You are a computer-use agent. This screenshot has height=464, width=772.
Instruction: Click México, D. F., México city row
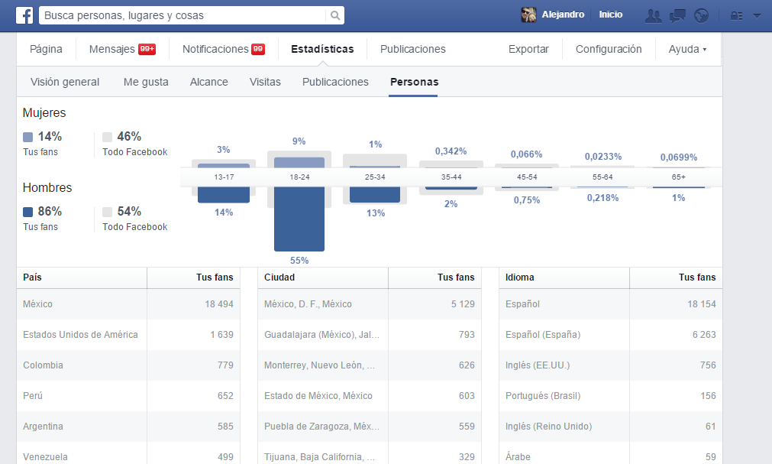click(x=370, y=304)
